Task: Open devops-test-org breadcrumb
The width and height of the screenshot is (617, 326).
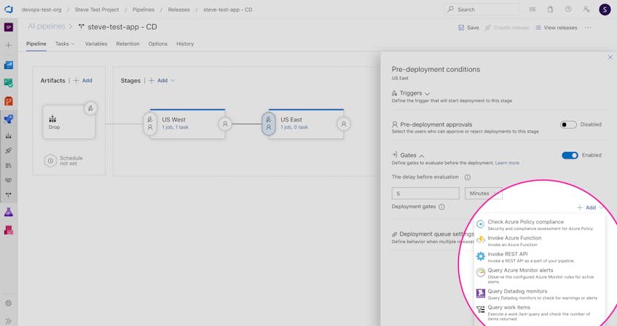Action: tap(42, 9)
